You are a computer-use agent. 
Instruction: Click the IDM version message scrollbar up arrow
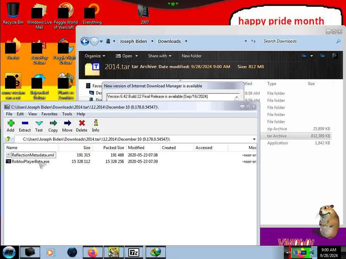pyautogui.click(x=237, y=97)
